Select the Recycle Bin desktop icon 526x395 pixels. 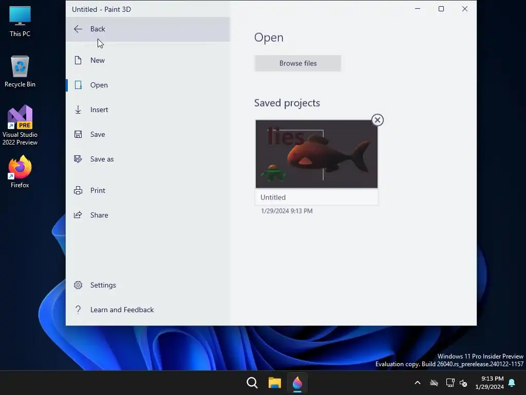coord(20,71)
